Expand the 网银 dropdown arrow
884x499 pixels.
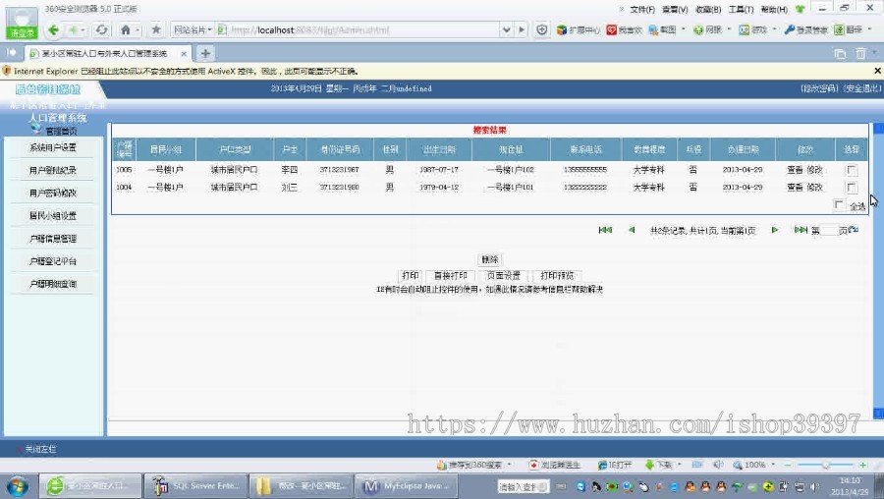pos(729,29)
